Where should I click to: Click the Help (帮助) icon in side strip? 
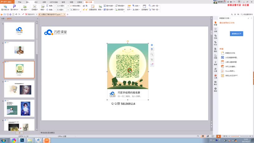coord(215,90)
